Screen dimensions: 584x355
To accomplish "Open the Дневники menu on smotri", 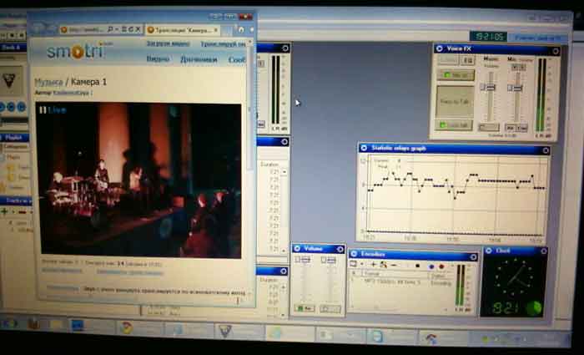I will pyautogui.click(x=198, y=59).
